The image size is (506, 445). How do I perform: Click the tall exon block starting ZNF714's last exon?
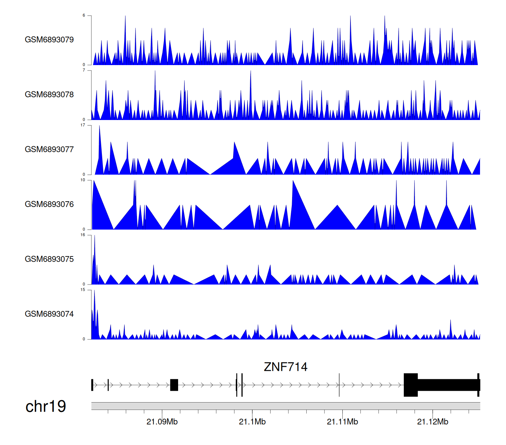tap(411, 385)
